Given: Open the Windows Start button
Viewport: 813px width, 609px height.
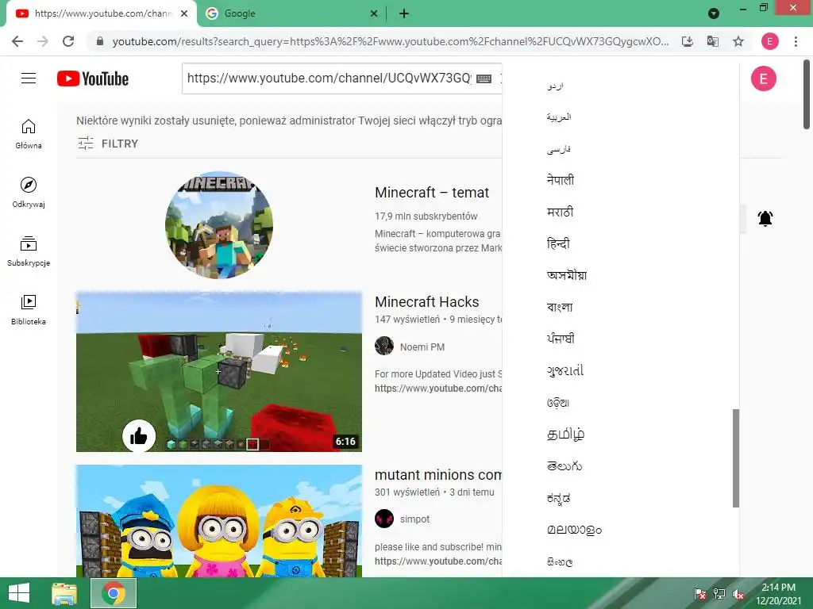Looking at the screenshot, I should [x=19, y=593].
